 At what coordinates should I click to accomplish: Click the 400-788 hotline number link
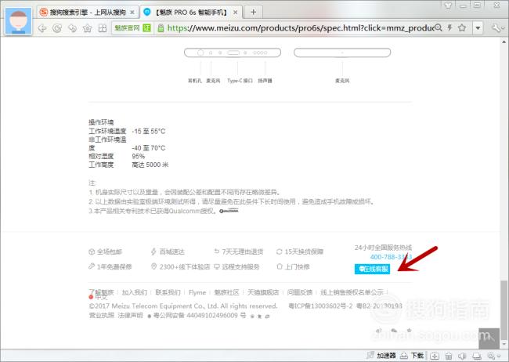click(391, 257)
